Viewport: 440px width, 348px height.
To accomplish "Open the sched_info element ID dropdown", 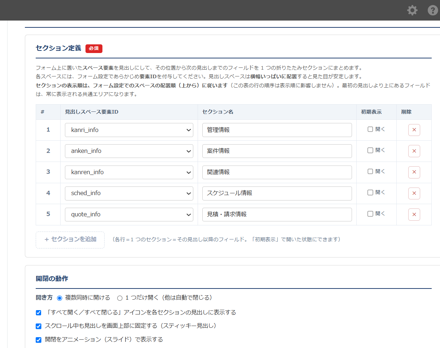I will (129, 193).
